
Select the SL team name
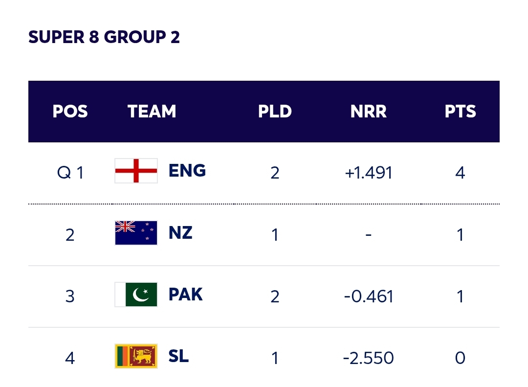[178, 356]
